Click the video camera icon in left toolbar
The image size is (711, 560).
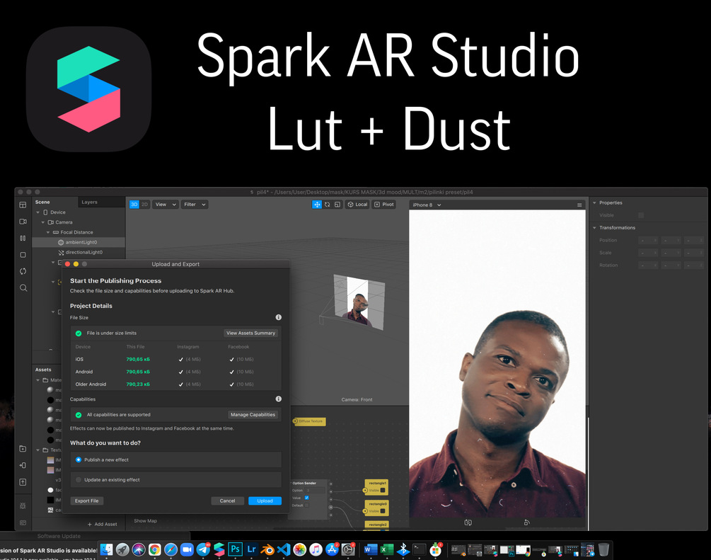click(23, 222)
